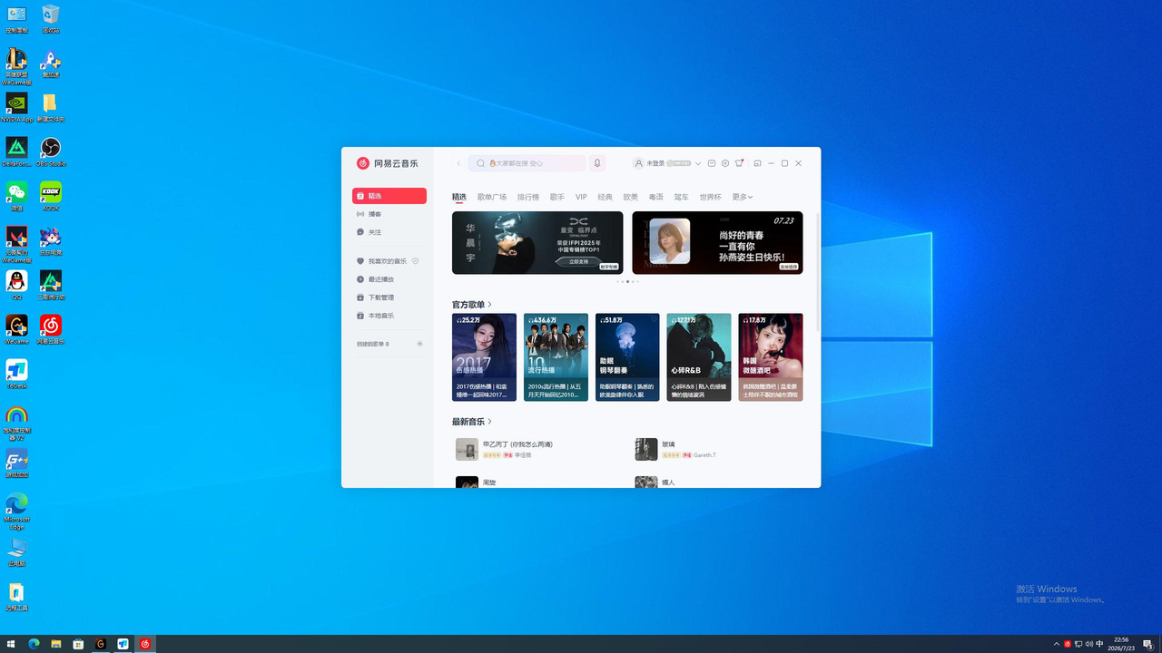Open the hexagon settings icon
This screenshot has width=1162, height=653.
725,163
